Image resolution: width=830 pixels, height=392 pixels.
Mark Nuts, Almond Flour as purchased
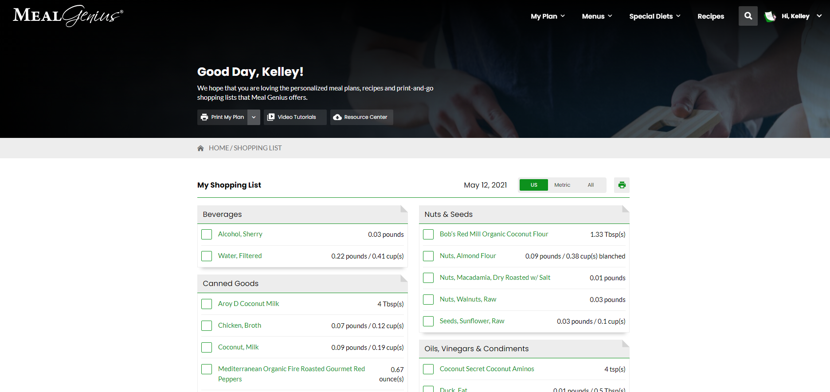[428, 256]
